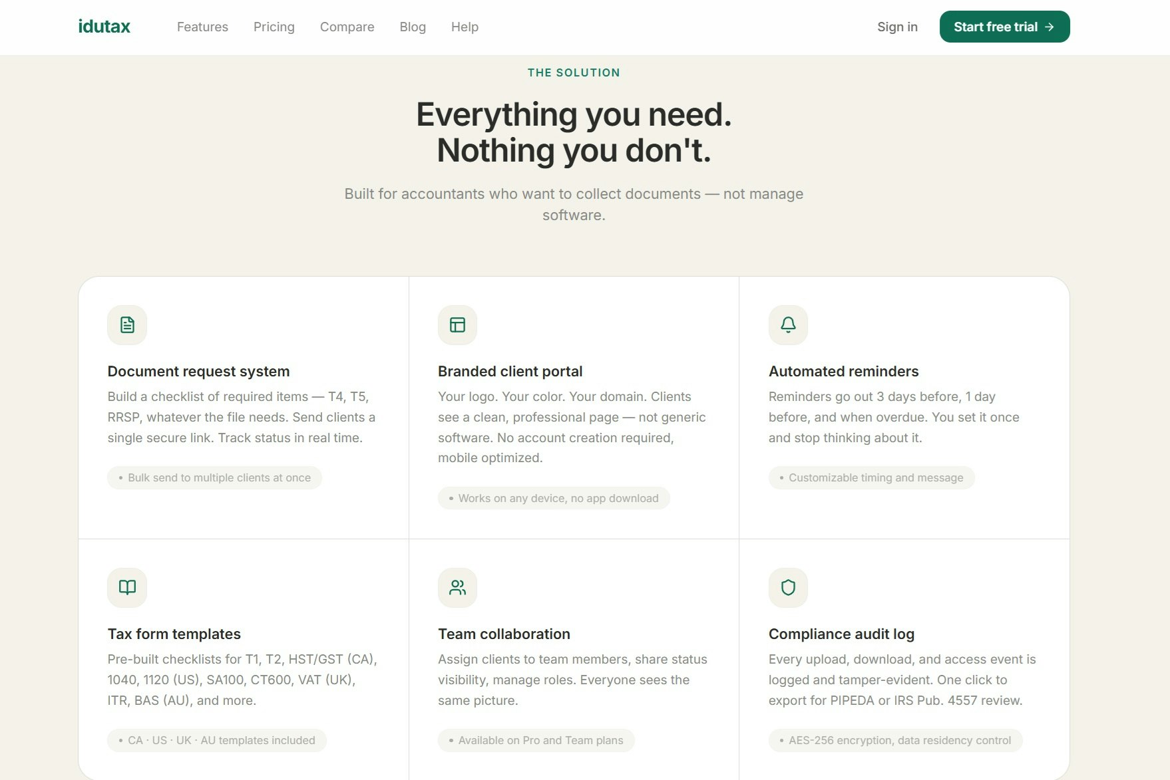Click the users icon for Team collaboration

point(457,588)
